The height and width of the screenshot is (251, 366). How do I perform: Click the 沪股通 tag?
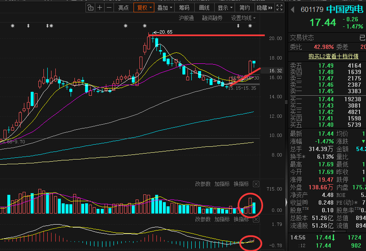click(187, 18)
